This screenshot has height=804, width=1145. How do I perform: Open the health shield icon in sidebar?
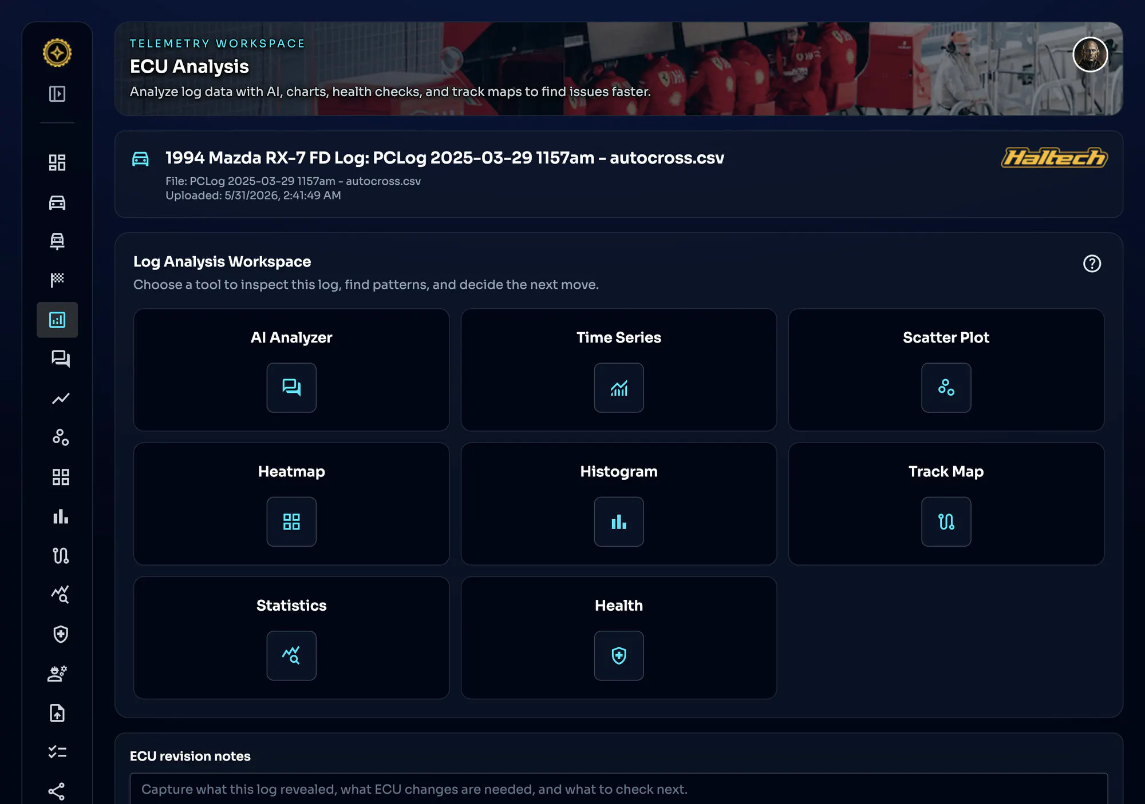pos(61,634)
